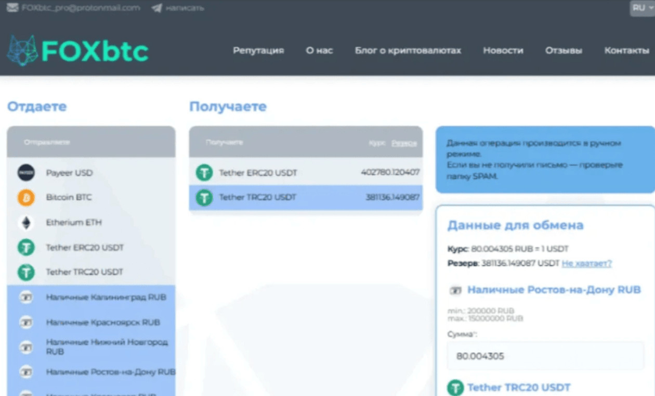
Task: Open the Отзывы page
Action: 564,50
